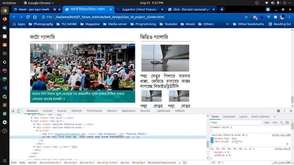The image size is (294, 165).
Task: Select the inspect element picker icon
Action: pos(13,111)
